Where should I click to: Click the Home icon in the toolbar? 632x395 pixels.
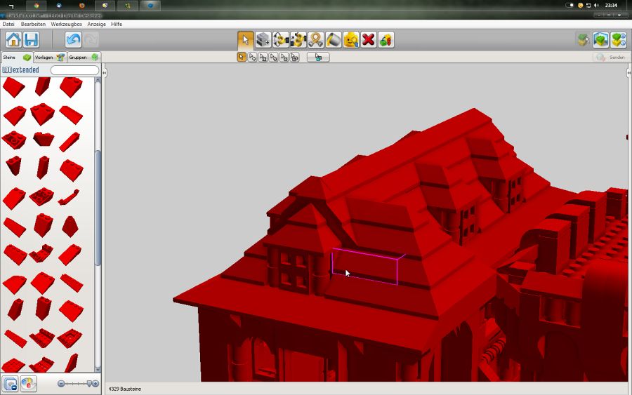[x=13, y=40]
